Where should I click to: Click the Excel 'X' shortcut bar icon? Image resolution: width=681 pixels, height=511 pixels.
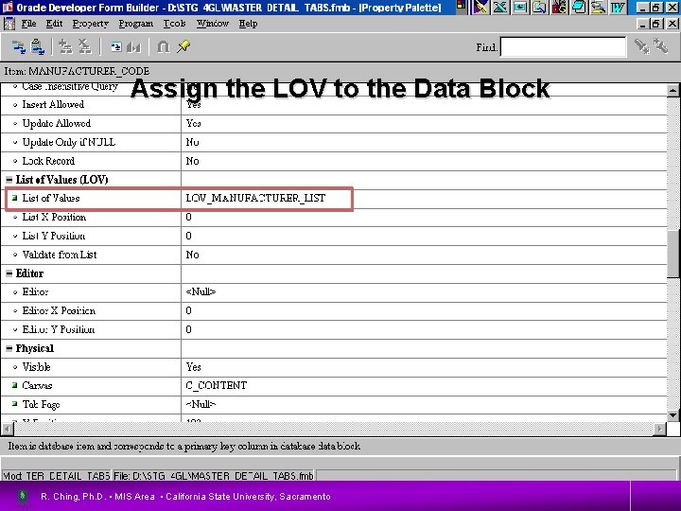[500, 8]
